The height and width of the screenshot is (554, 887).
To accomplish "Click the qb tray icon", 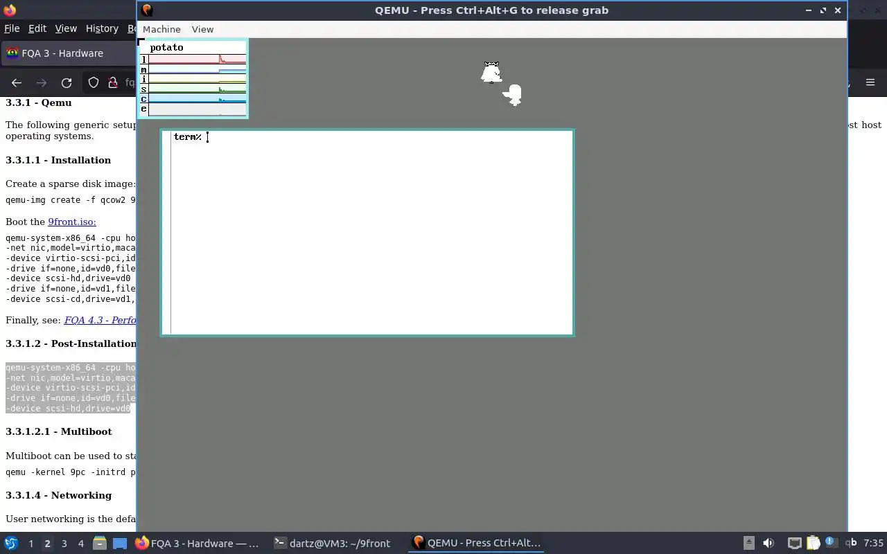I will pos(850,543).
